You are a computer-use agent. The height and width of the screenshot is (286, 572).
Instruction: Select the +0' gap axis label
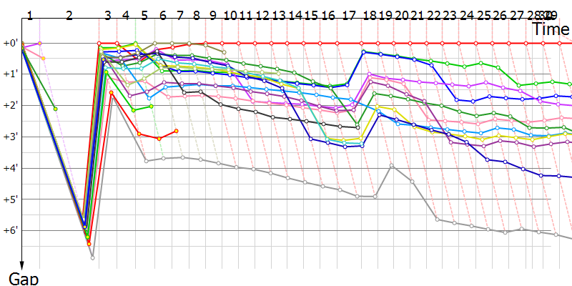(x=10, y=44)
